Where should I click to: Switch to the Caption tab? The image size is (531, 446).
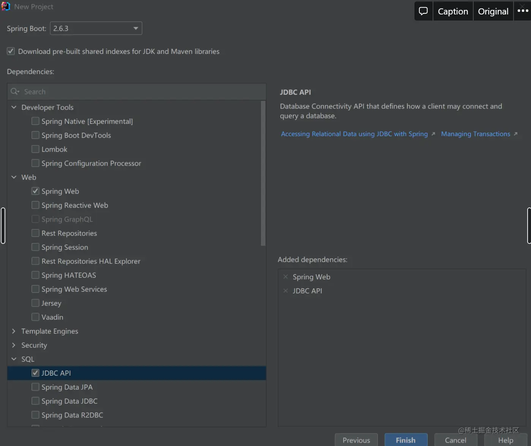[x=453, y=11]
